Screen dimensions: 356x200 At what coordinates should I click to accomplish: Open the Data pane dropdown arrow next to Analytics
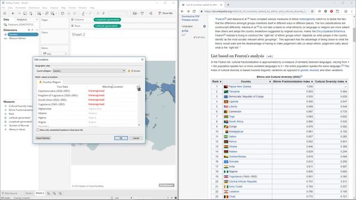coord(37,19)
